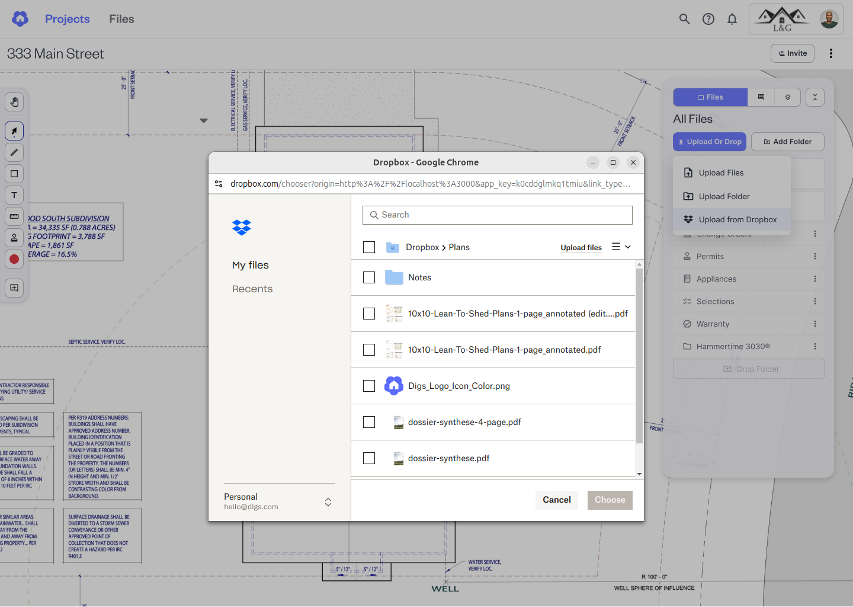This screenshot has width=853, height=607.
Task: Open the layers panel icon
Action: coord(788,97)
